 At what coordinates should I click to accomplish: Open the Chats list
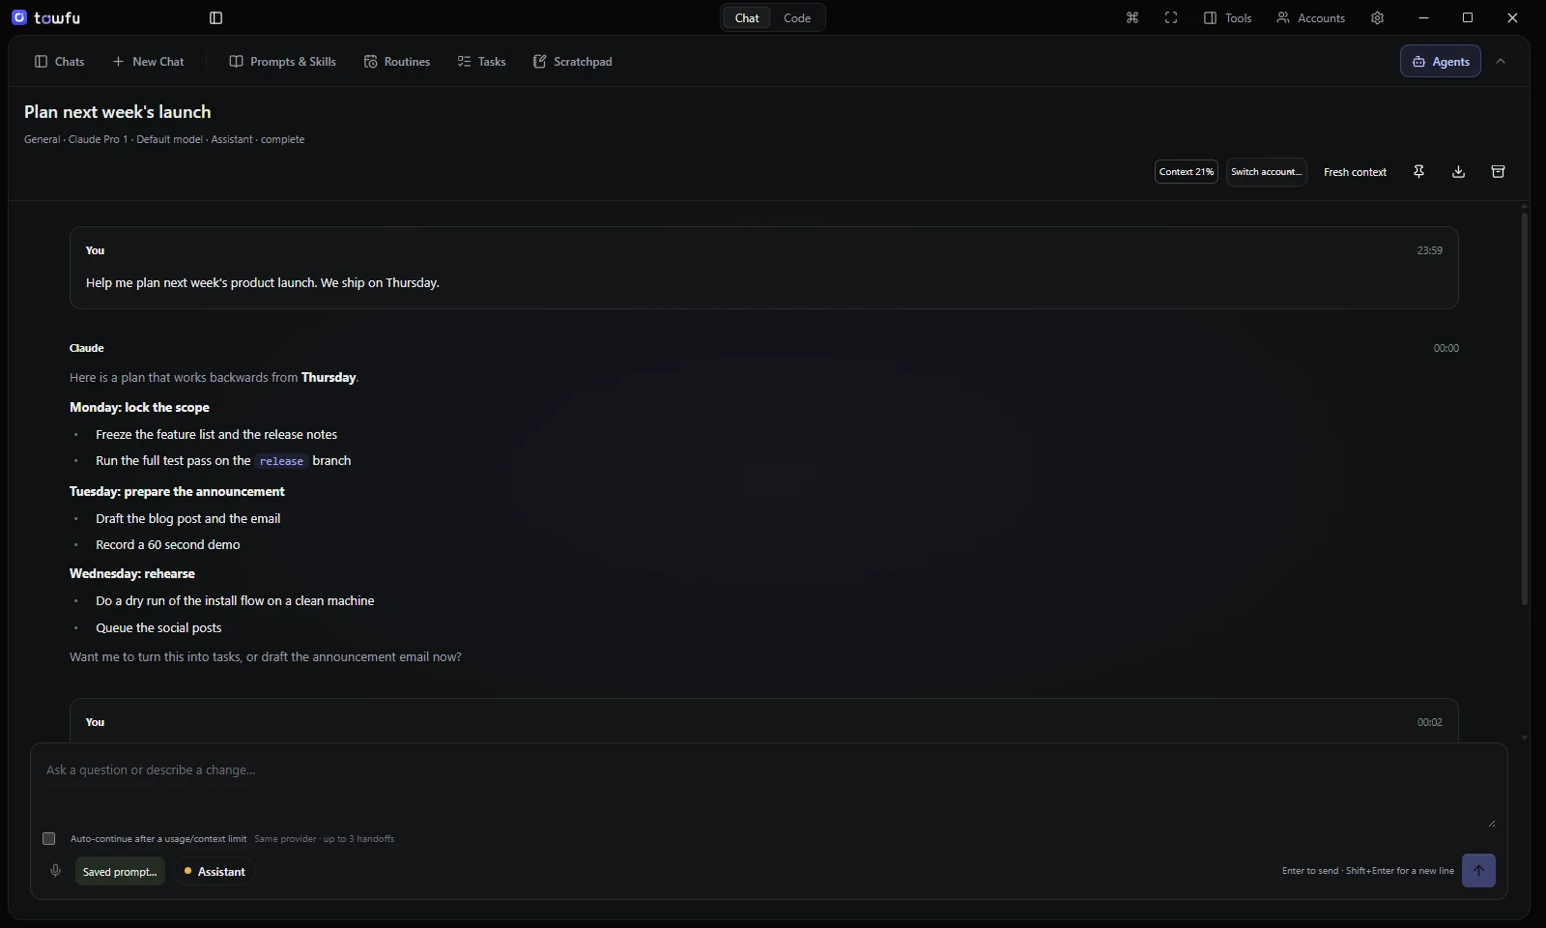(x=60, y=61)
